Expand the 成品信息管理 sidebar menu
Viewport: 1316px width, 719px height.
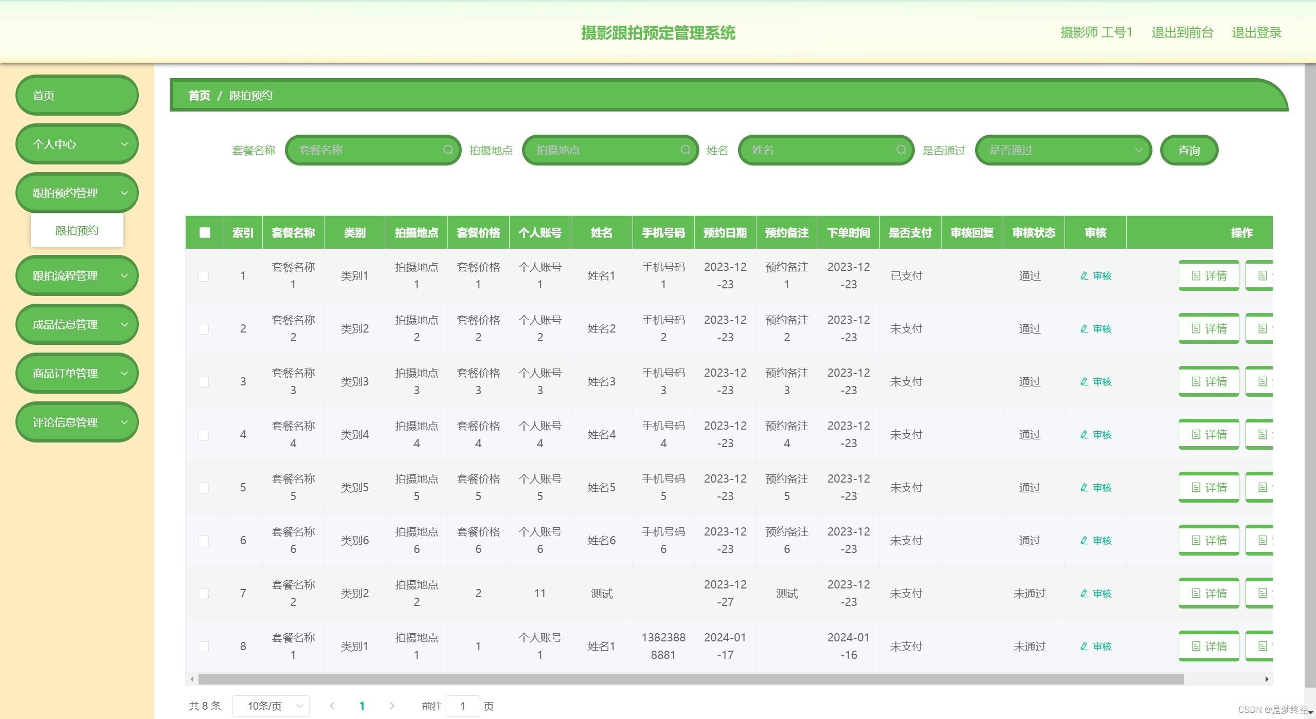77,324
